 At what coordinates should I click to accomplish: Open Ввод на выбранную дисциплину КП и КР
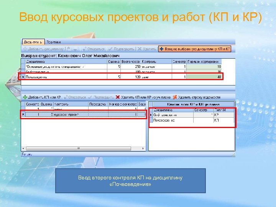(195, 49)
